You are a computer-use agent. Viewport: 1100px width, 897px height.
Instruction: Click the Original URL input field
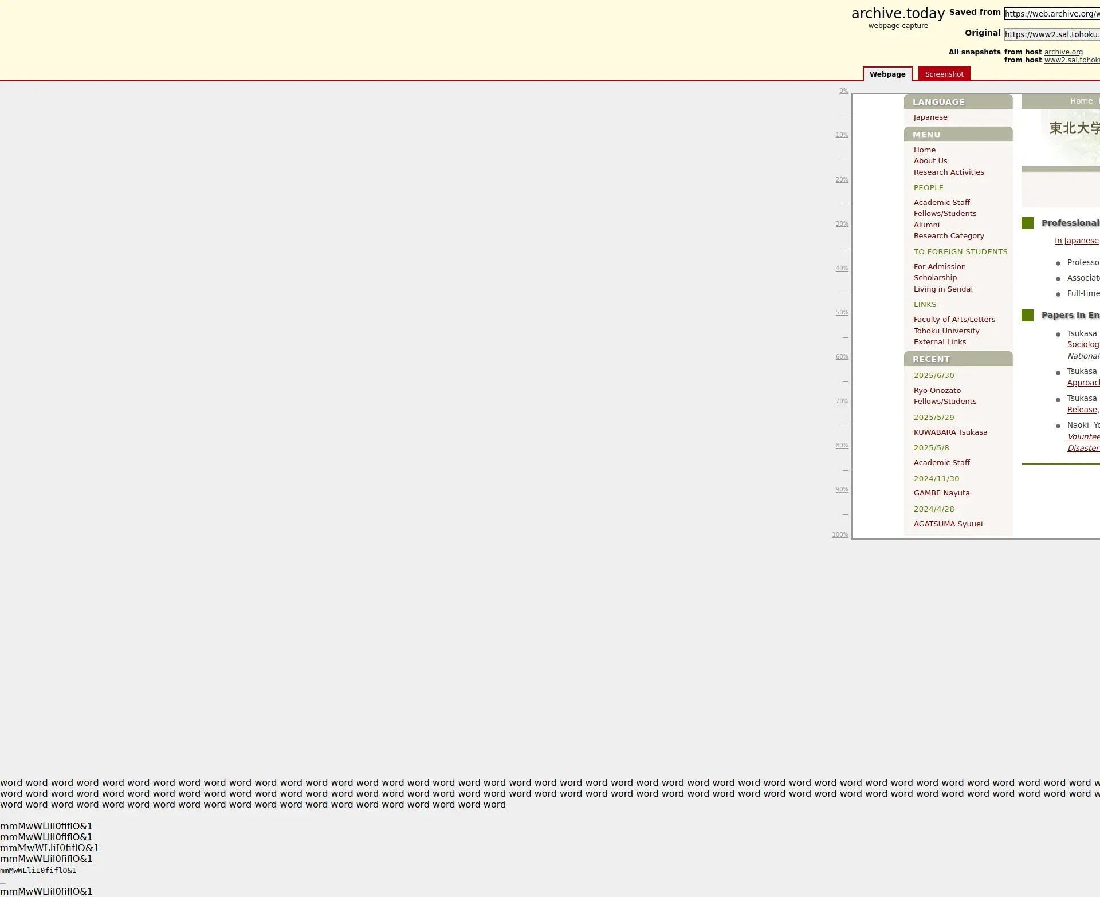coord(1051,34)
